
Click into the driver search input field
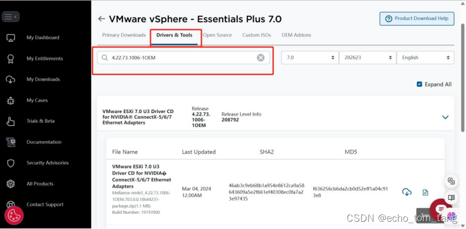tap(183, 58)
